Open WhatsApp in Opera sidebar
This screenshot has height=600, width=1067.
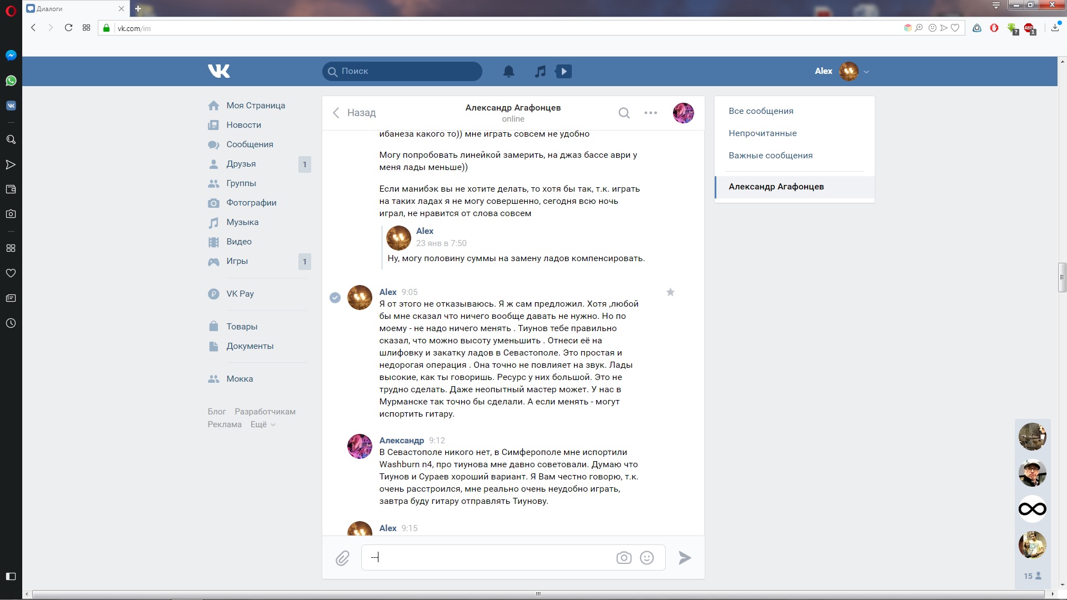tap(11, 81)
